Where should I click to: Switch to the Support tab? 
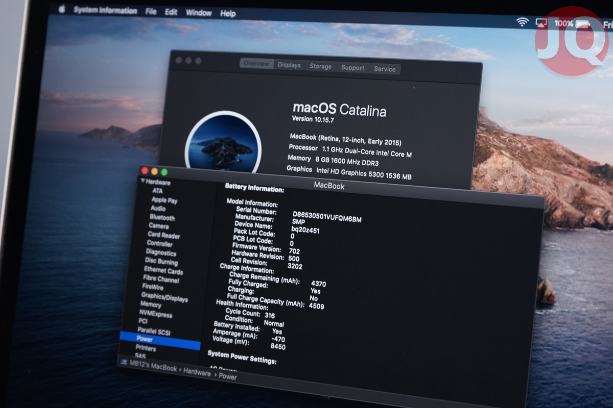pyautogui.click(x=353, y=68)
